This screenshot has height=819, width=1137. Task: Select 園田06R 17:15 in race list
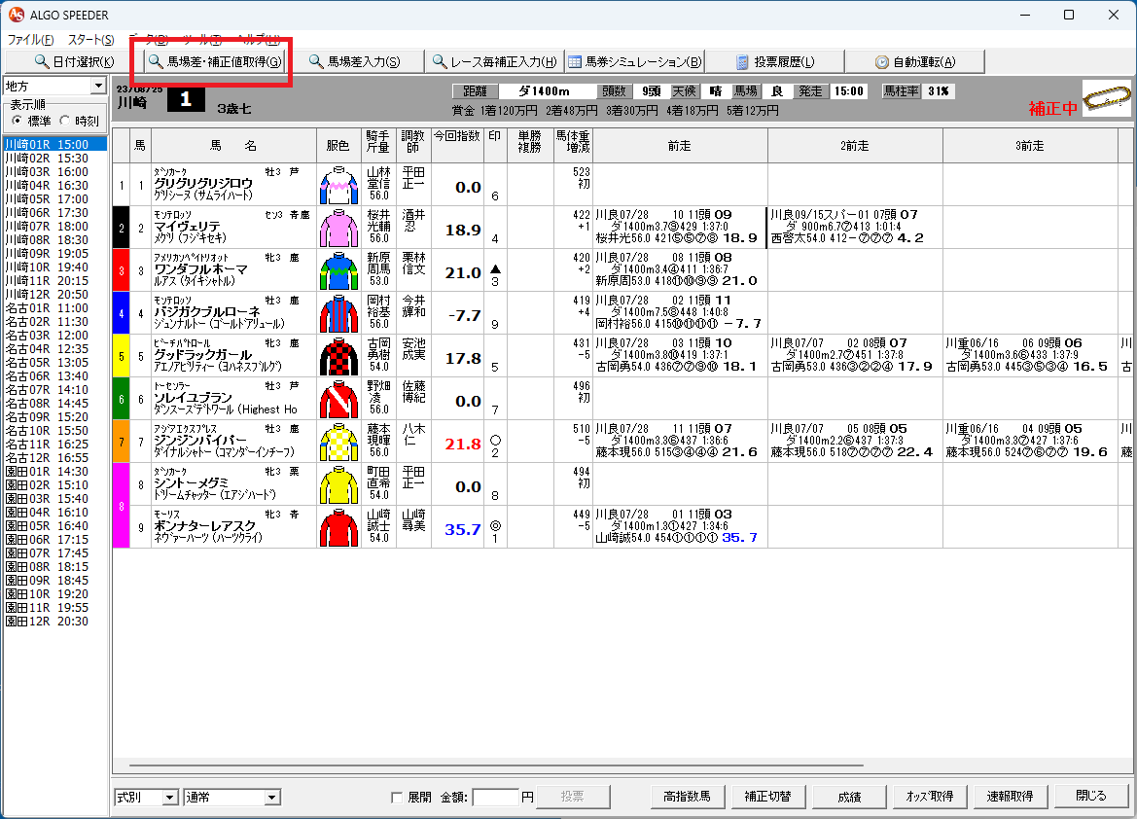55,540
